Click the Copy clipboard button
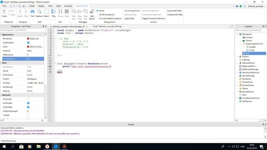 coord(12,15)
